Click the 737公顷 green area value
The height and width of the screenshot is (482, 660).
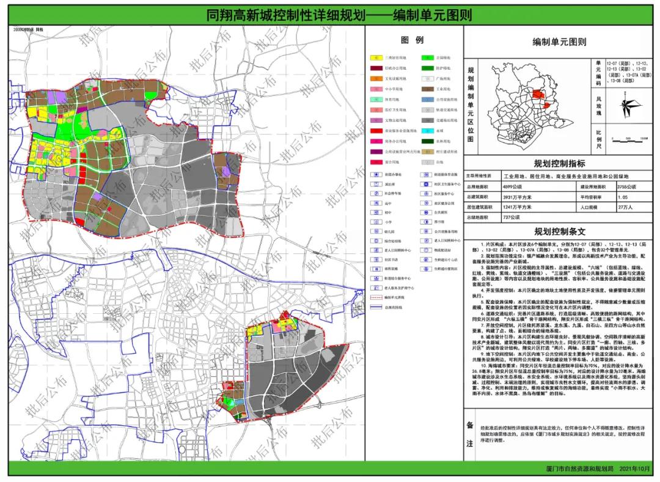tap(511, 217)
